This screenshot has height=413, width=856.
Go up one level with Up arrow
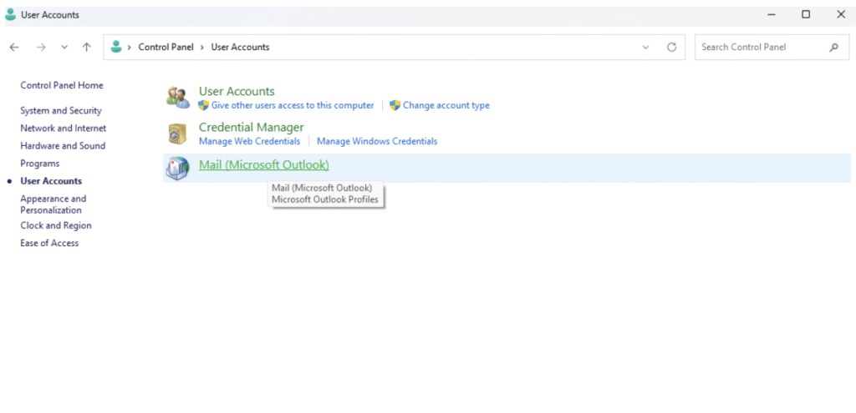tap(86, 48)
